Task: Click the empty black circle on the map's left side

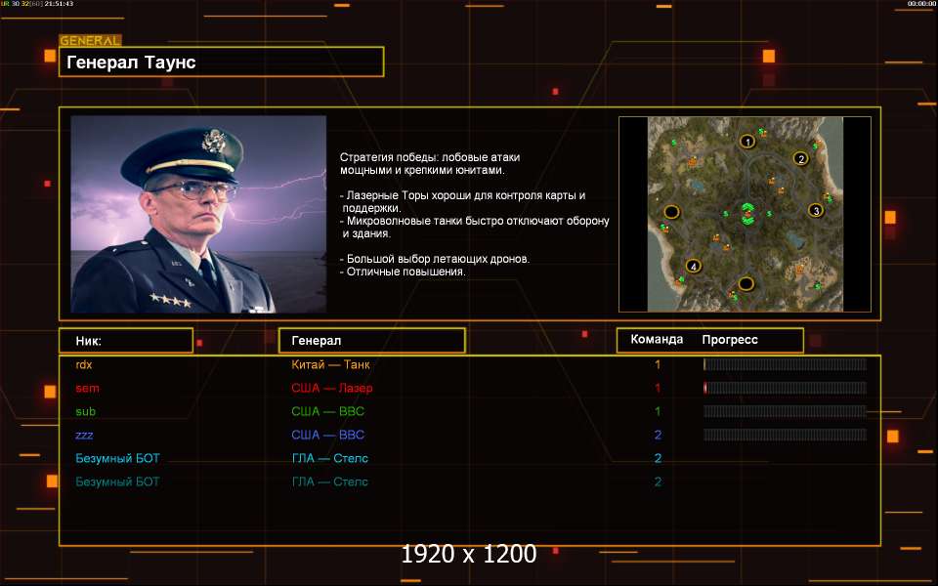Action: (x=672, y=212)
